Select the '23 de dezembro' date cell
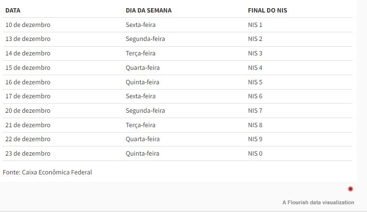Image resolution: width=367 pixels, height=212 pixels. [x=28, y=154]
